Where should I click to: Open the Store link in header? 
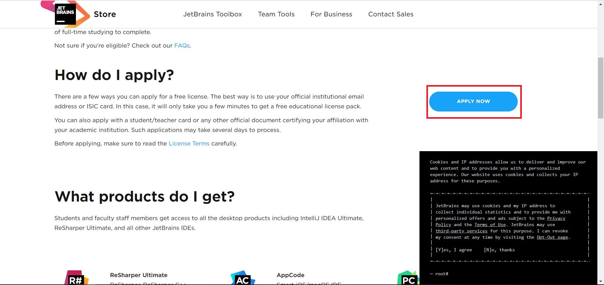[x=105, y=14]
